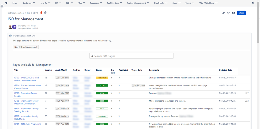The width and height of the screenshot is (260, 129).
Task: Click the Target Date 28 Feb 2019 chip
Action: pyautogui.click(x=138, y=85)
